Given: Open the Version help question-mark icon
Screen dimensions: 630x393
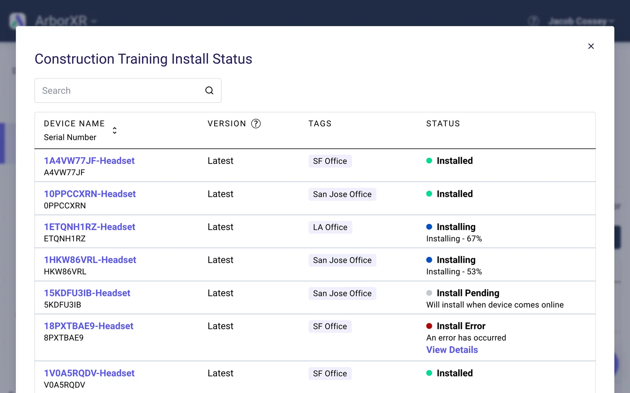Looking at the screenshot, I should [256, 124].
